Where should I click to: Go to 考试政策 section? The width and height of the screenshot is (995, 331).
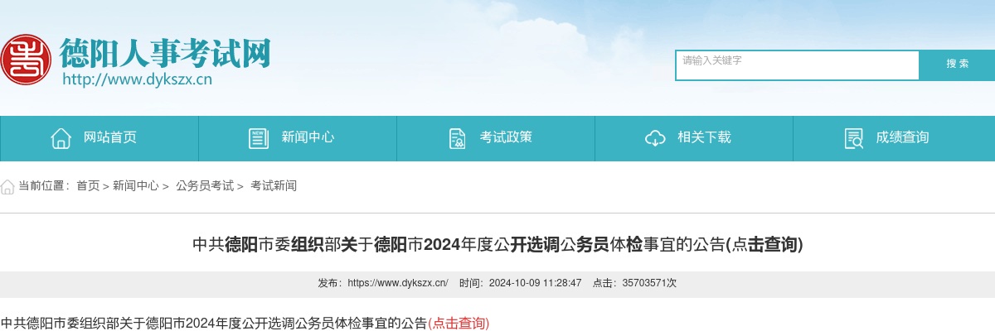tap(506, 138)
